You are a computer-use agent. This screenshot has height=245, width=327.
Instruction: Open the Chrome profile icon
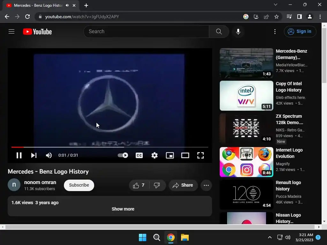(x=310, y=17)
